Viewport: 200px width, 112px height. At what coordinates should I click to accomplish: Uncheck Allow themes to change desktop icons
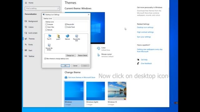click(x=45, y=59)
